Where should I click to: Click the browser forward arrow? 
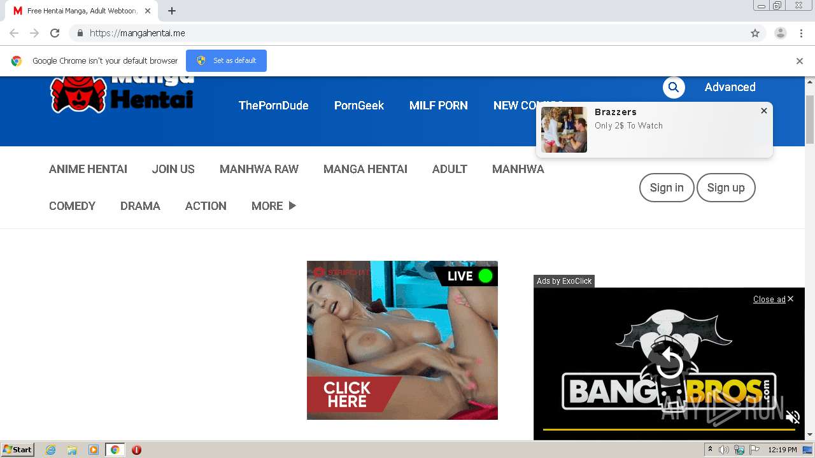coord(34,33)
